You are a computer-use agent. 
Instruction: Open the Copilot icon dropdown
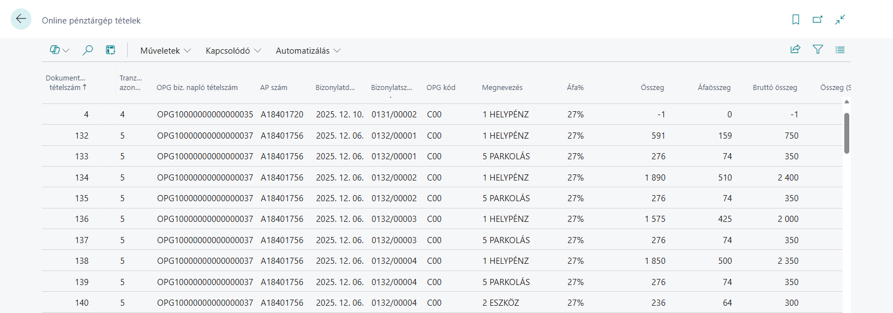pyautogui.click(x=59, y=50)
